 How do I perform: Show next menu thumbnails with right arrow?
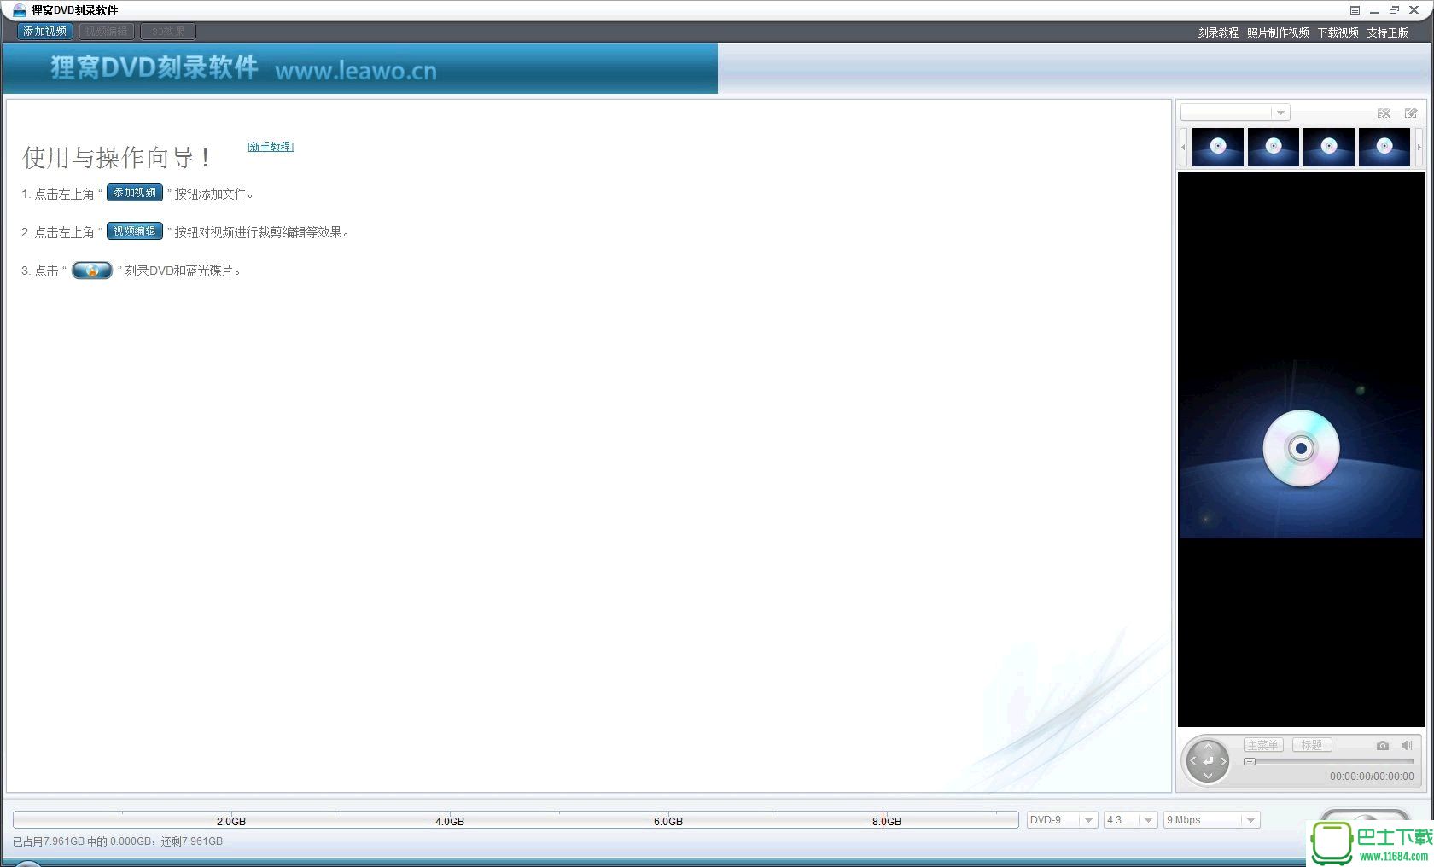[x=1419, y=148]
